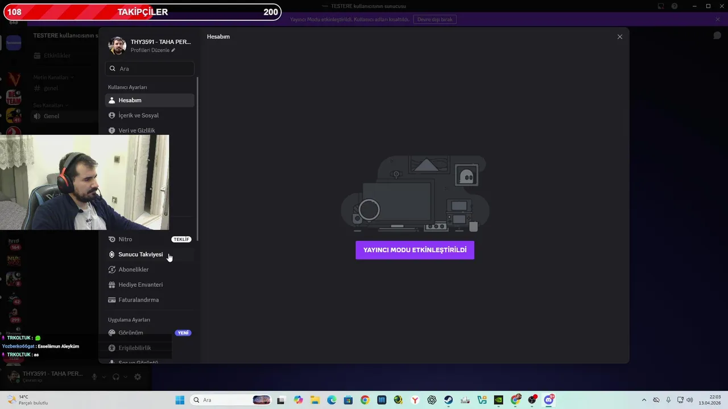Select Sunucu Takviyesi in the sidebar
Screen dimensions: 728x409
click(x=150, y=254)
